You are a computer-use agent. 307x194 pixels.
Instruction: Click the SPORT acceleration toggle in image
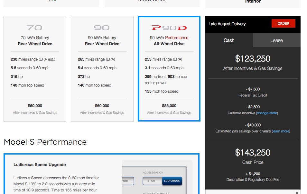(152, 181)
